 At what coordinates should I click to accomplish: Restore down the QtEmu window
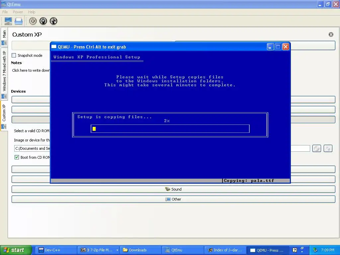[328, 4]
